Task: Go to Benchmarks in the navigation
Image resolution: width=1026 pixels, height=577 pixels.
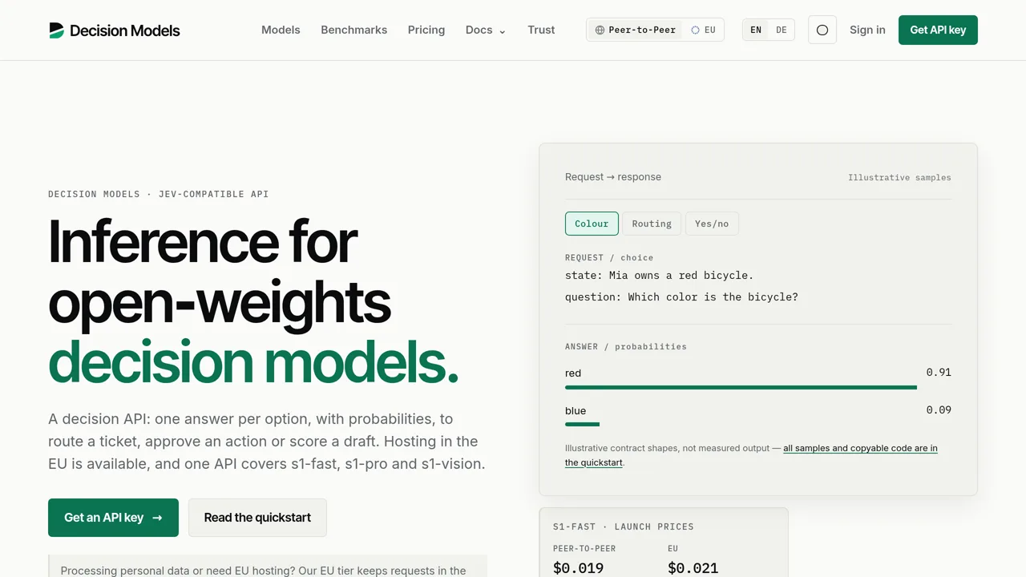Action: [354, 30]
